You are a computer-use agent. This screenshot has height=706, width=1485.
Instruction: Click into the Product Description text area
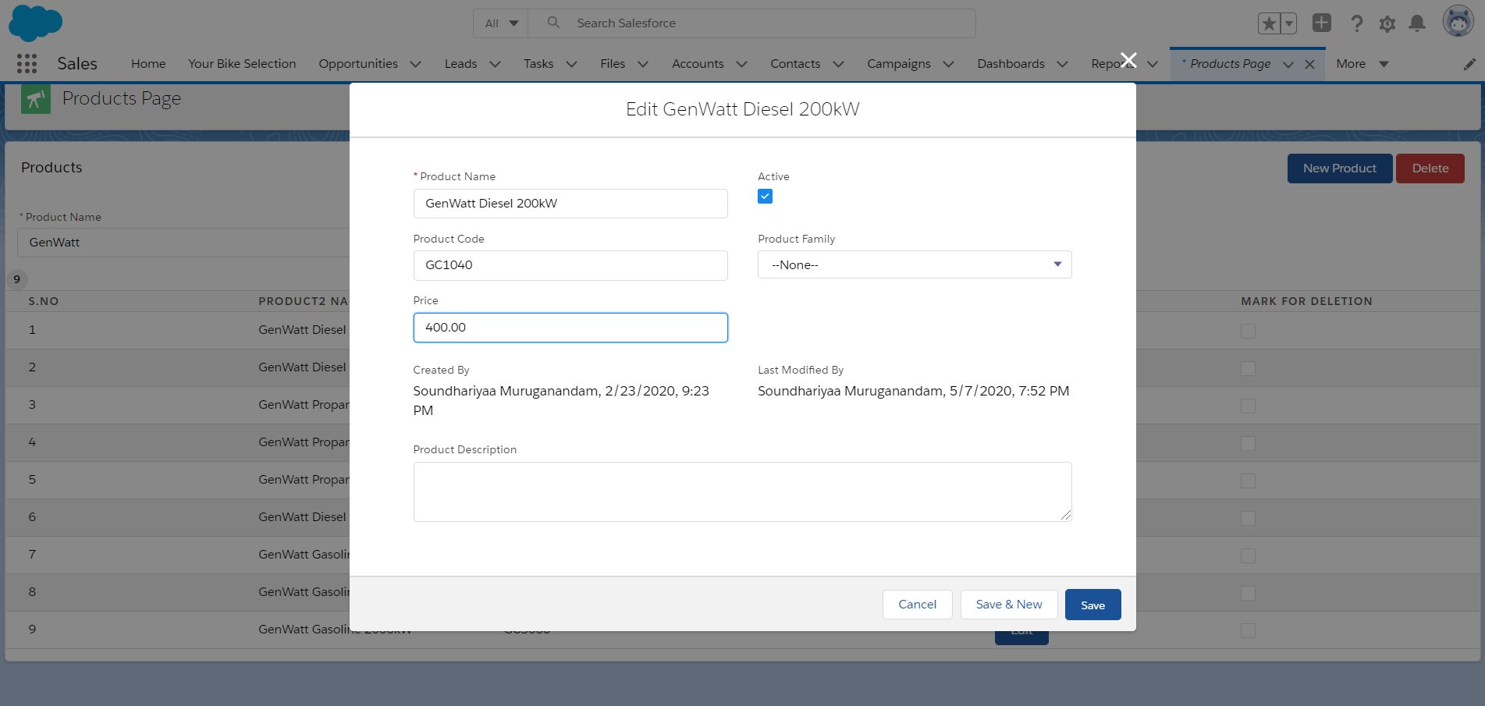point(741,491)
